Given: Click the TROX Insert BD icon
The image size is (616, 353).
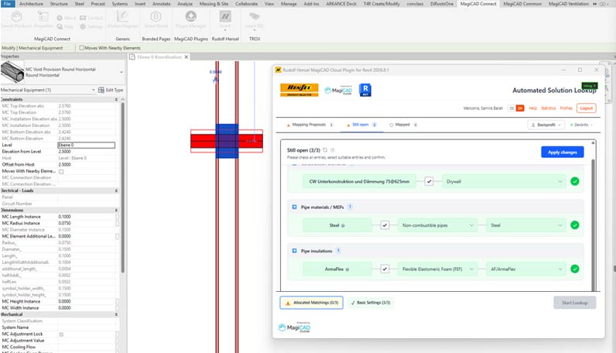Looking at the screenshot, I should tap(255, 16).
